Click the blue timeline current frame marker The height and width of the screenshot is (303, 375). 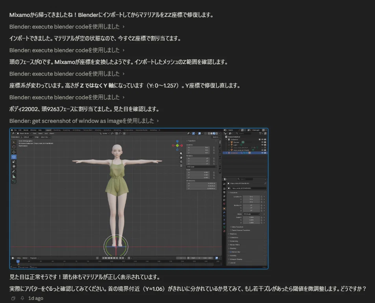(x=18, y=261)
